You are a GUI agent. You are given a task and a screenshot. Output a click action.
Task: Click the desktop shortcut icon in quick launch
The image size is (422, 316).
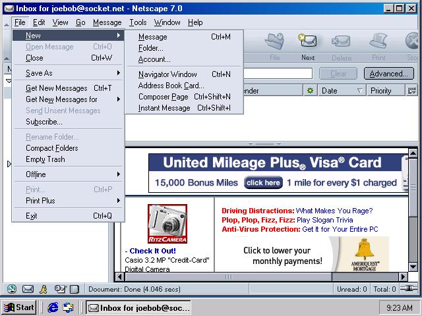pos(68,307)
